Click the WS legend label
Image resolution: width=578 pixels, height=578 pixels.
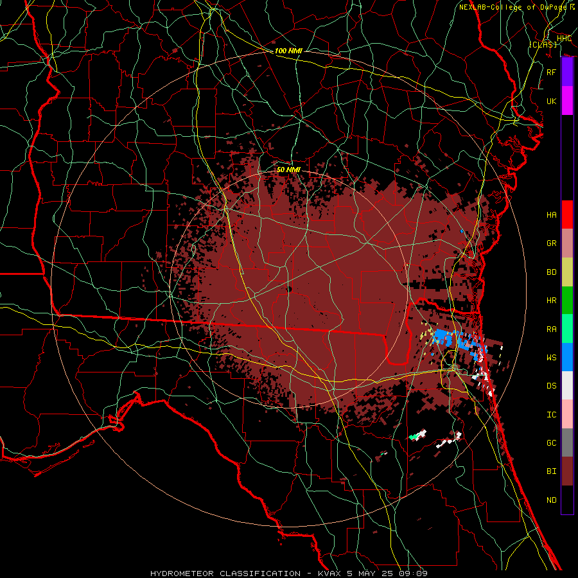[x=551, y=358]
